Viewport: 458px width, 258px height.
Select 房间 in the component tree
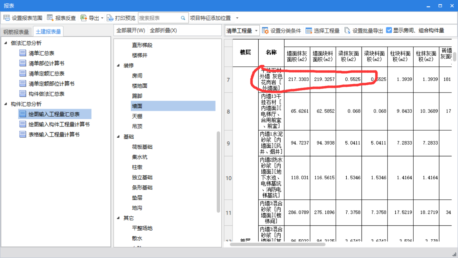137,76
